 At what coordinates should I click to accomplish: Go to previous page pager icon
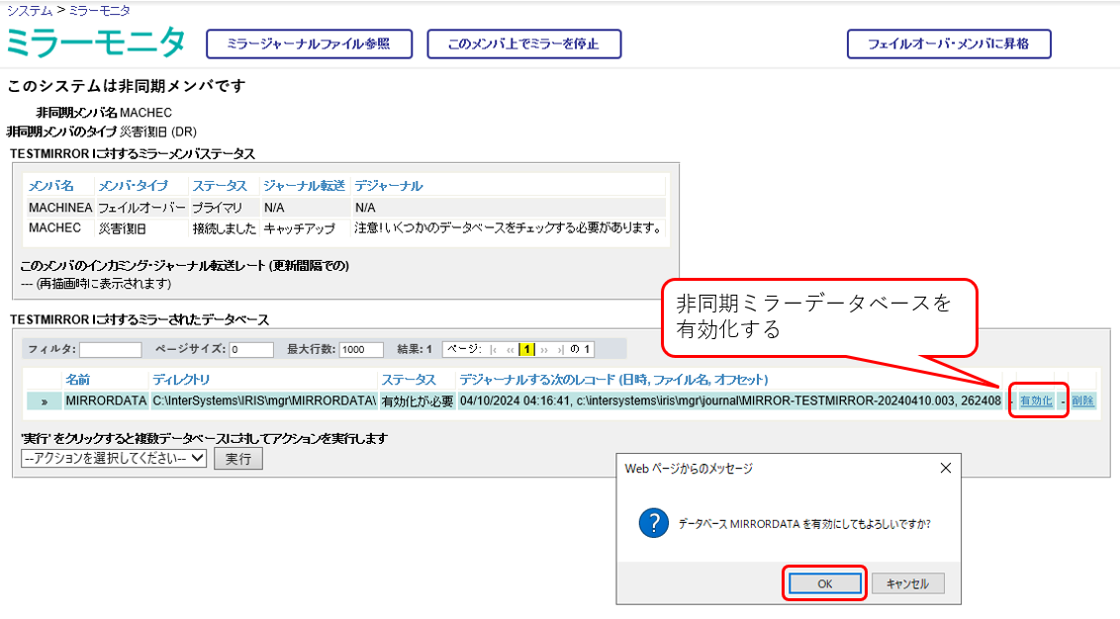(511, 349)
